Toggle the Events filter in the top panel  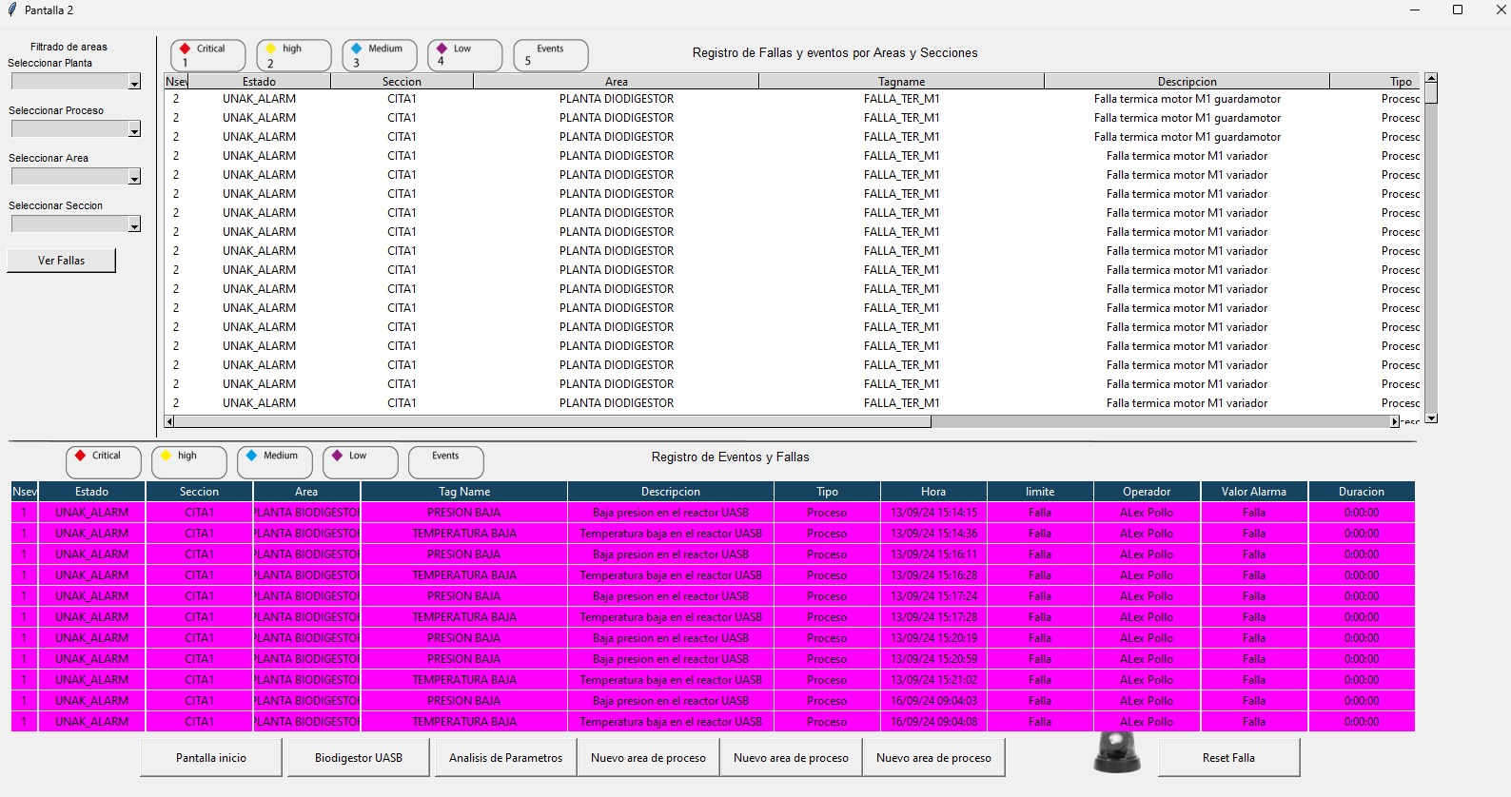pyautogui.click(x=550, y=55)
